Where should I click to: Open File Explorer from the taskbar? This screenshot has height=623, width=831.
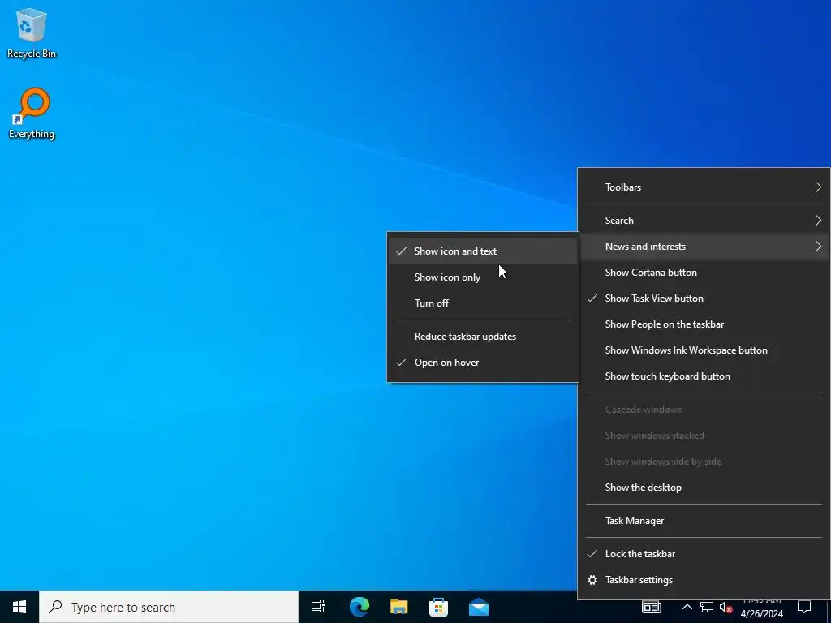coord(399,607)
